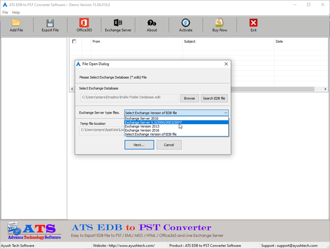Click the Browse button
Screen dimensions: 330x249
pos(189,98)
